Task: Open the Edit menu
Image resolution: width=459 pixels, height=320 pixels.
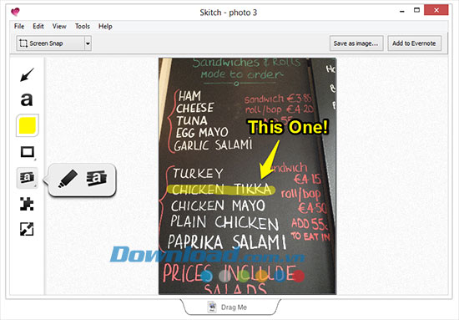Action: (38, 27)
